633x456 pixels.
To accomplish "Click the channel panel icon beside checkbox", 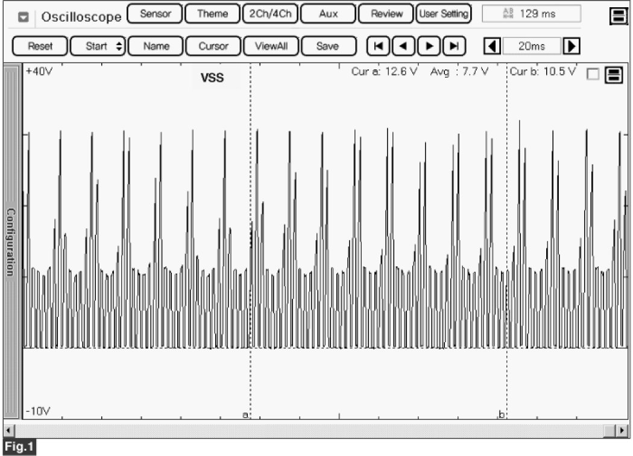I will point(613,74).
